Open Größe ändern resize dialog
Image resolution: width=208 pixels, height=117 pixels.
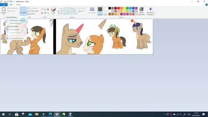coord(33,11)
